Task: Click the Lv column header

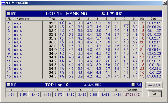Action: [x=62, y=19]
